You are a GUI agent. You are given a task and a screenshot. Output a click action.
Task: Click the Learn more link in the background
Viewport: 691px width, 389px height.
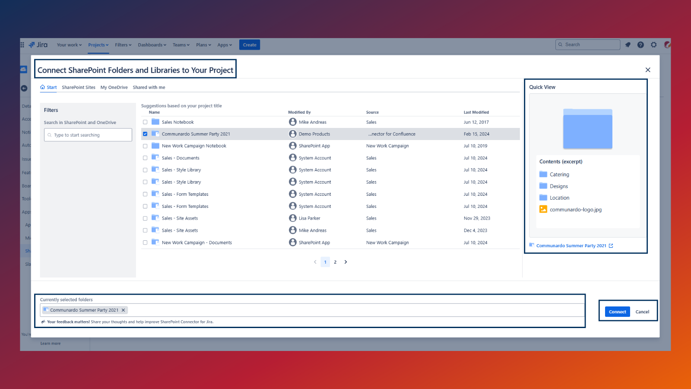[51, 344]
